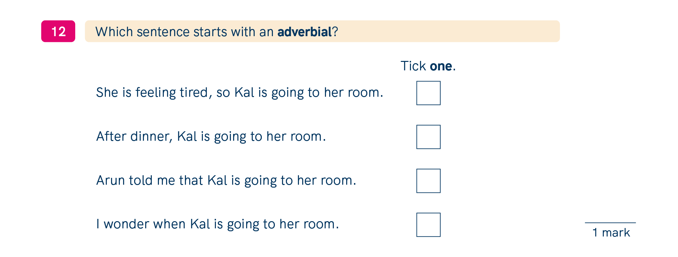Select the sentence text beginning "I wonder when"
The width and height of the screenshot is (678, 257).
(x=217, y=224)
